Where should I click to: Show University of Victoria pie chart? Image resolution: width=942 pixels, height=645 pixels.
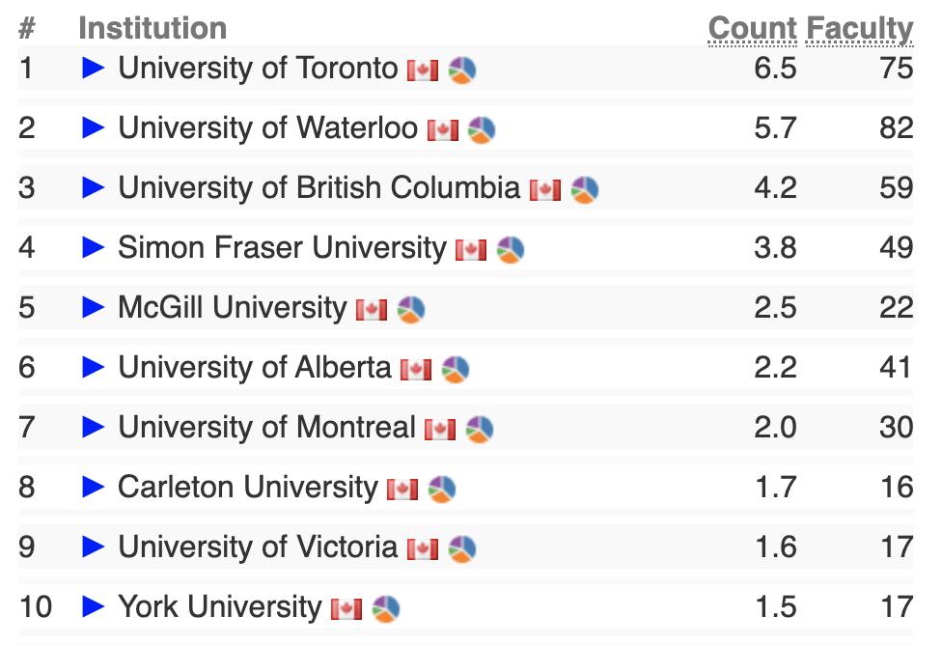[462, 548]
